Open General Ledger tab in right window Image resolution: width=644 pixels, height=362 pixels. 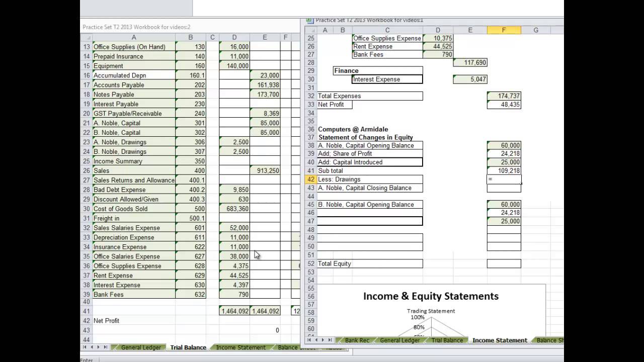click(x=399, y=340)
